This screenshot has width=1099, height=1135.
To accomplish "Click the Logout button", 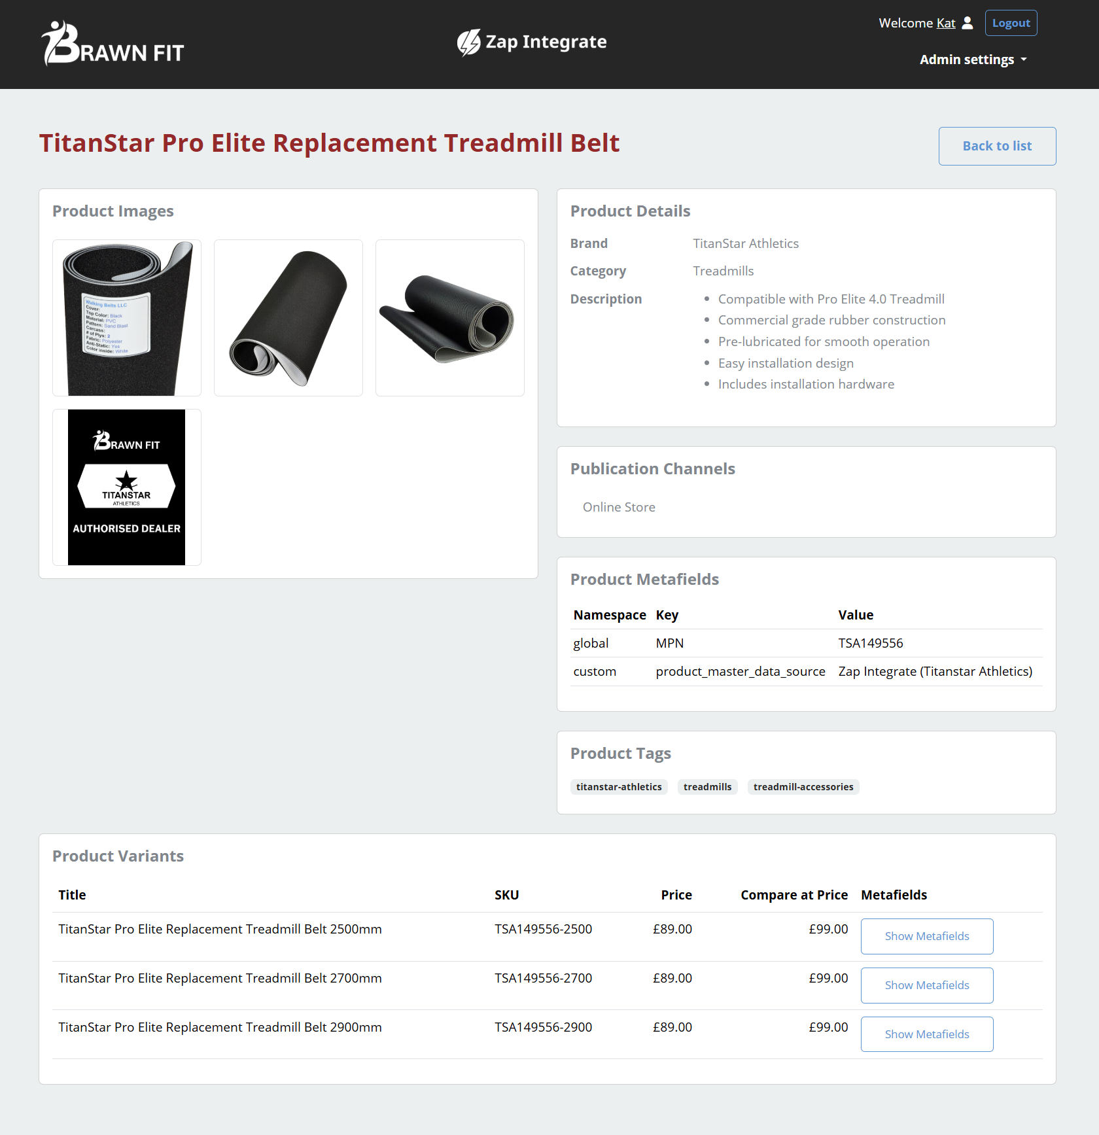I will point(1011,23).
